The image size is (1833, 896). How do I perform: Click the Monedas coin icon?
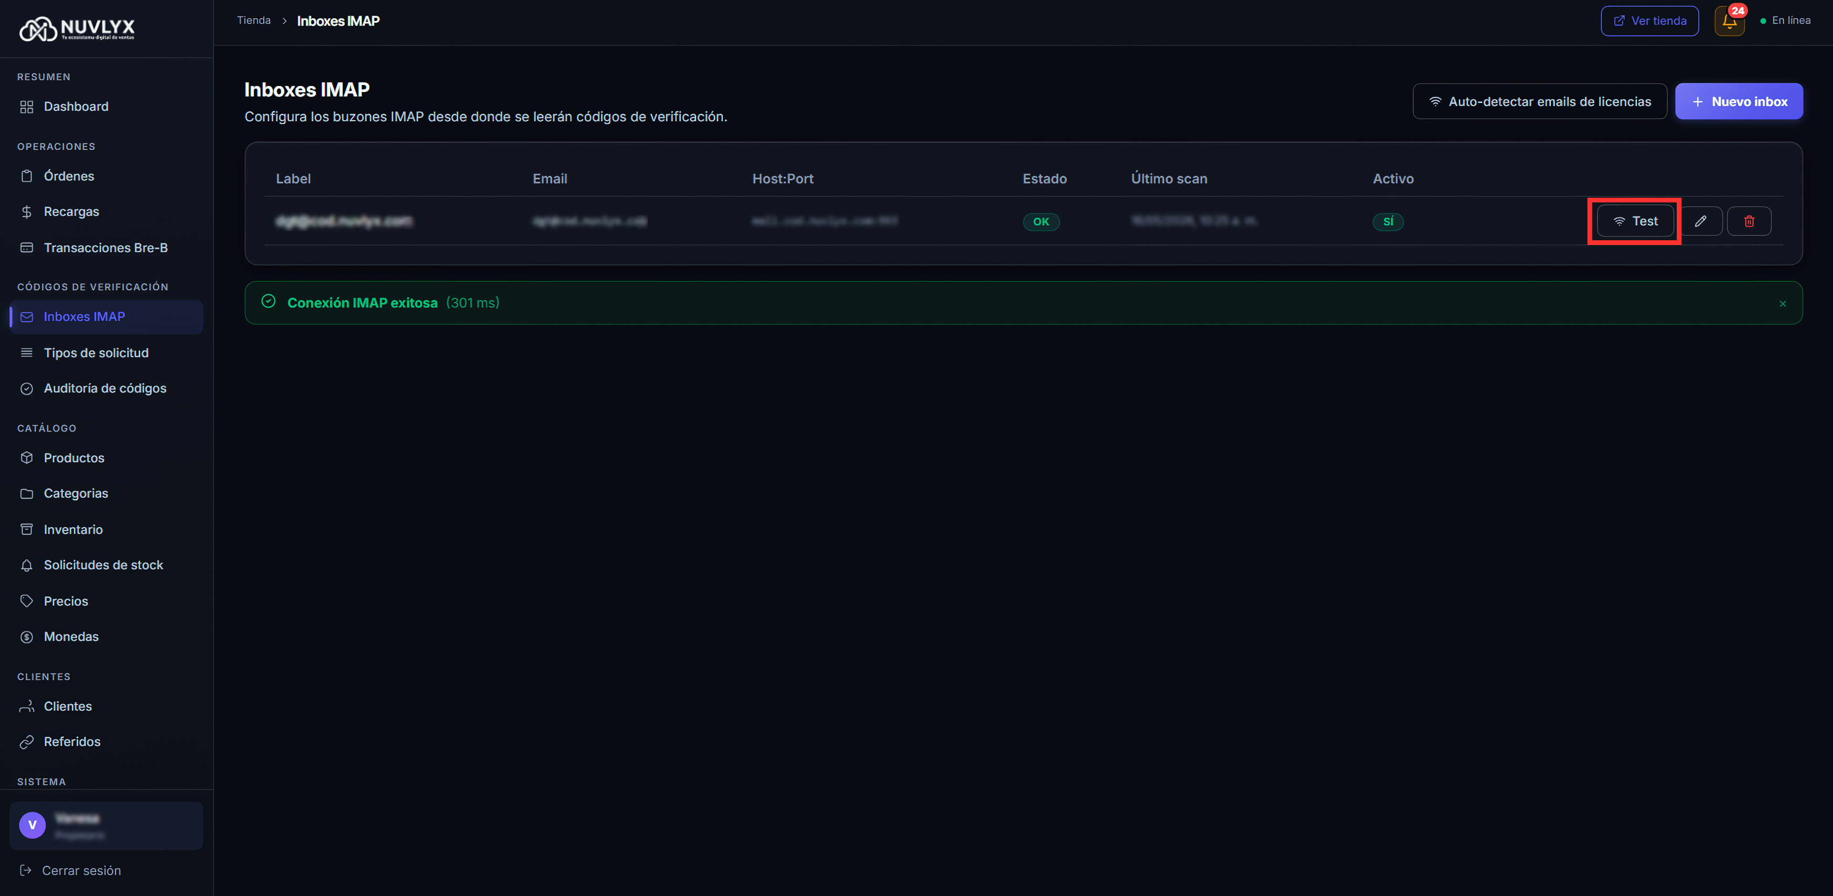click(x=26, y=637)
